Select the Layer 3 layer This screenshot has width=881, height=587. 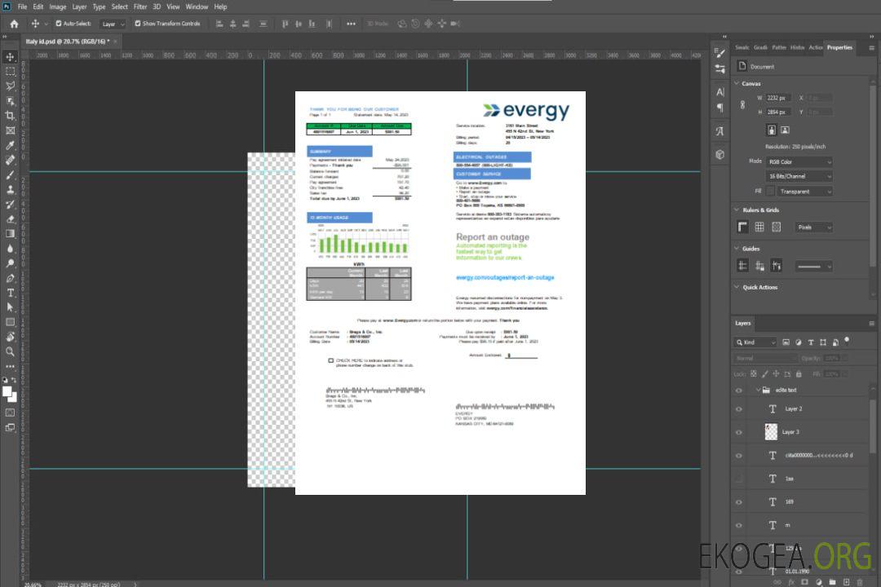click(790, 432)
